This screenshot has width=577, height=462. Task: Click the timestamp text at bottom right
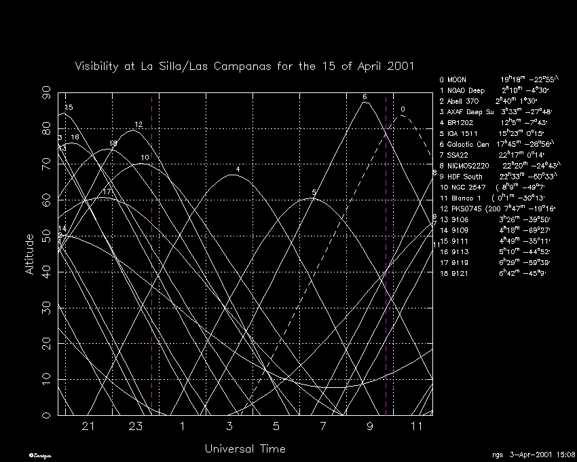pyautogui.click(x=533, y=454)
